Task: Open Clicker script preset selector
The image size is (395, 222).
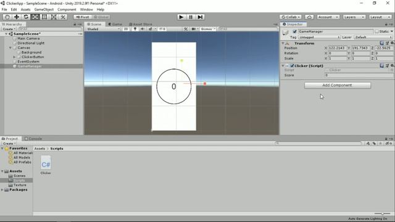Action: [387, 66]
